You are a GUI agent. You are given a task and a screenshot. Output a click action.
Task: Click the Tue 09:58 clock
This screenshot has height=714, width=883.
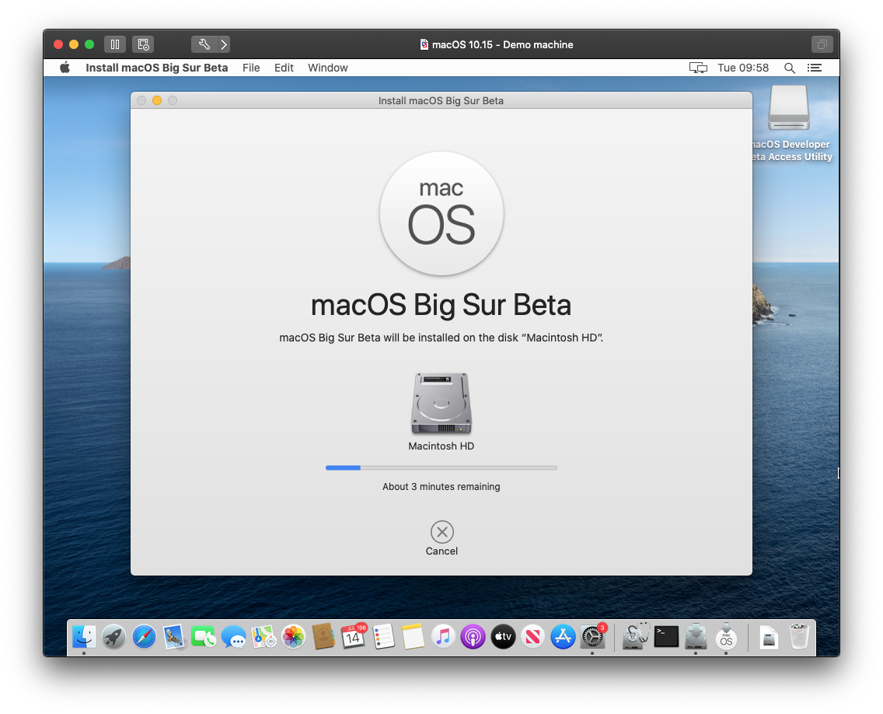743,68
